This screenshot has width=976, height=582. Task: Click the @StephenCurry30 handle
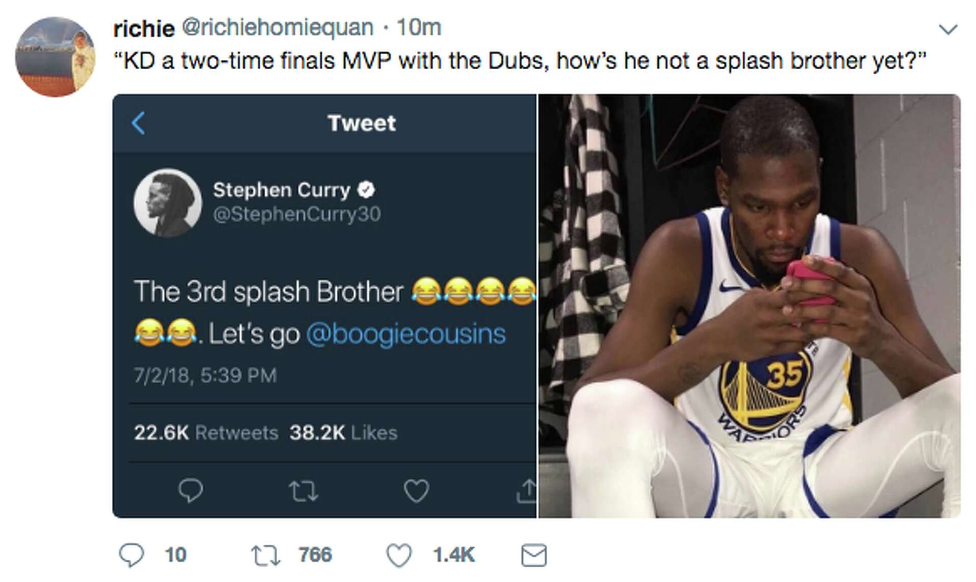(296, 214)
